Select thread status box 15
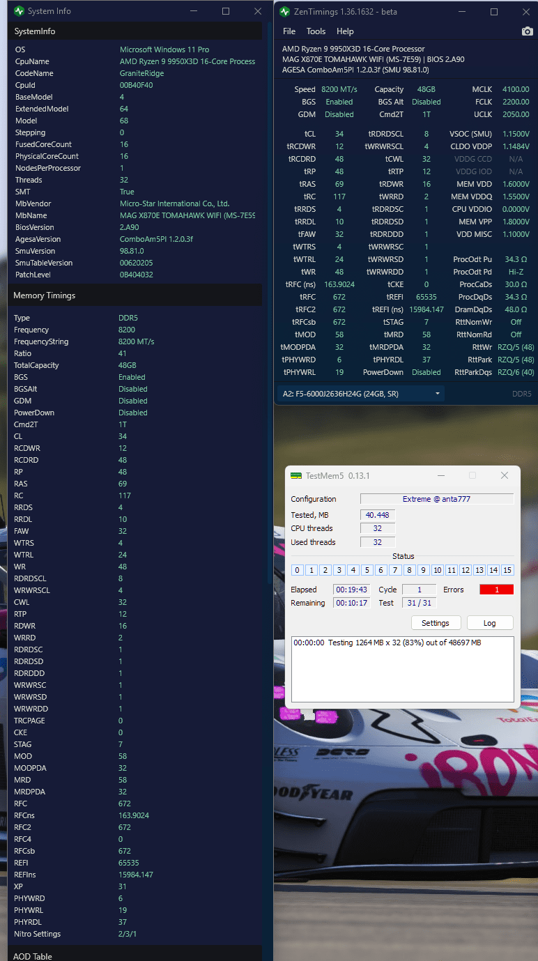The height and width of the screenshot is (961, 538). 507,570
